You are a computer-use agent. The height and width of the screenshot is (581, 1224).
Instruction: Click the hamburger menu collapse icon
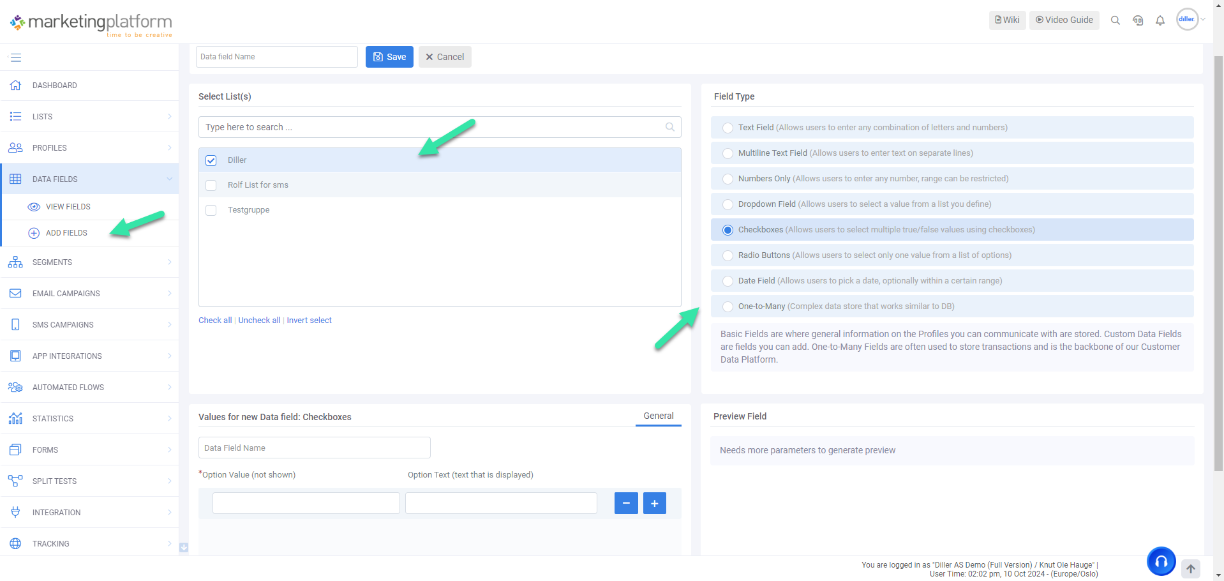(16, 57)
